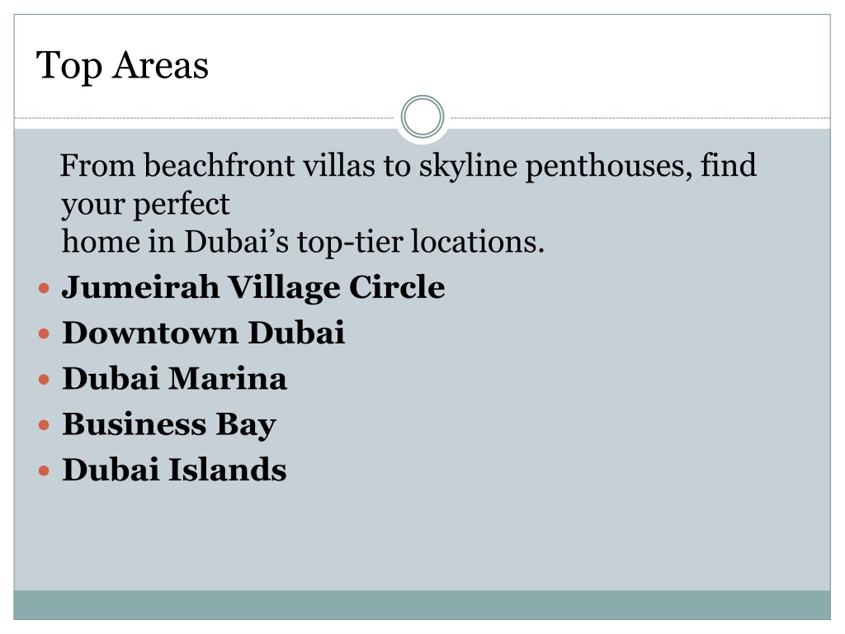
Task: Select the orange bullet beside Jumeirah Village Circle
Action: click(x=45, y=288)
